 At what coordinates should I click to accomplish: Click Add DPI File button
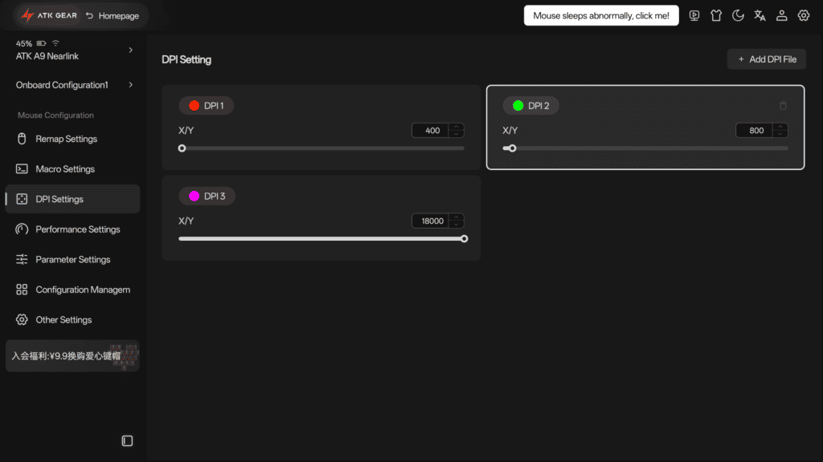[x=766, y=59]
